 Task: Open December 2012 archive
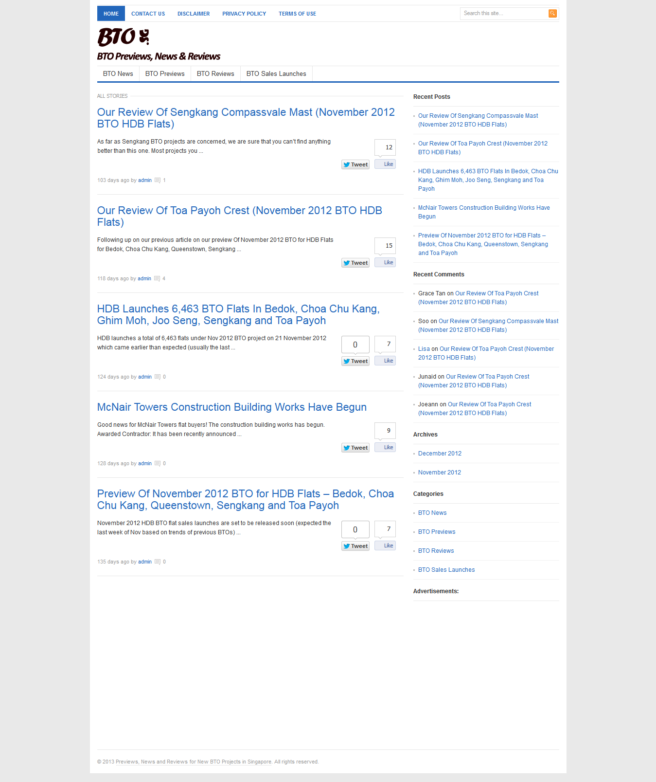tap(440, 454)
